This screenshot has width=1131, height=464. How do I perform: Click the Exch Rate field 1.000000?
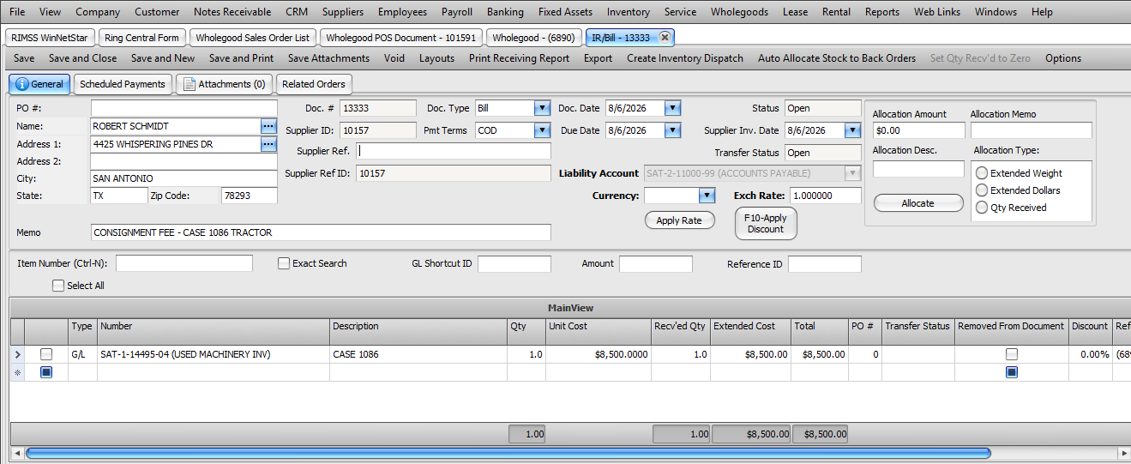pyautogui.click(x=825, y=196)
